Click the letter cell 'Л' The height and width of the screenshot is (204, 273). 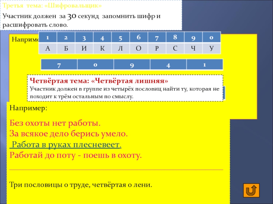pos(120,48)
